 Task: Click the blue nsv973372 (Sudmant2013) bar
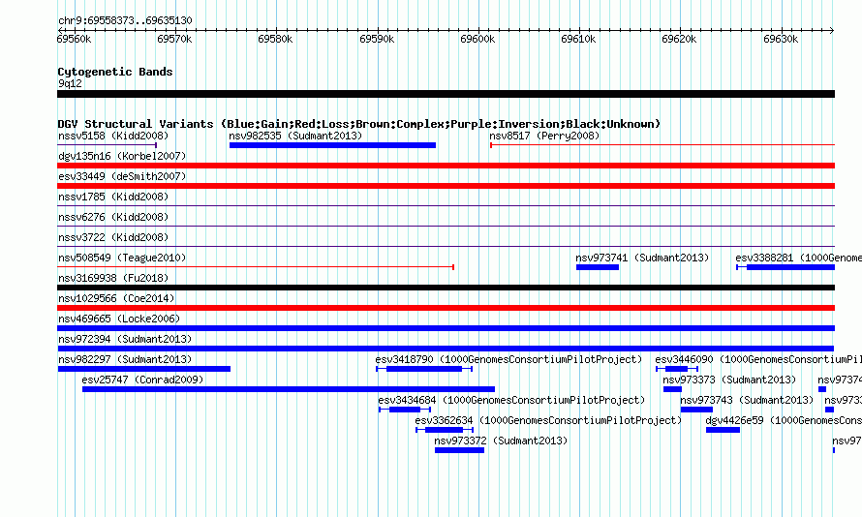coord(460,450)
